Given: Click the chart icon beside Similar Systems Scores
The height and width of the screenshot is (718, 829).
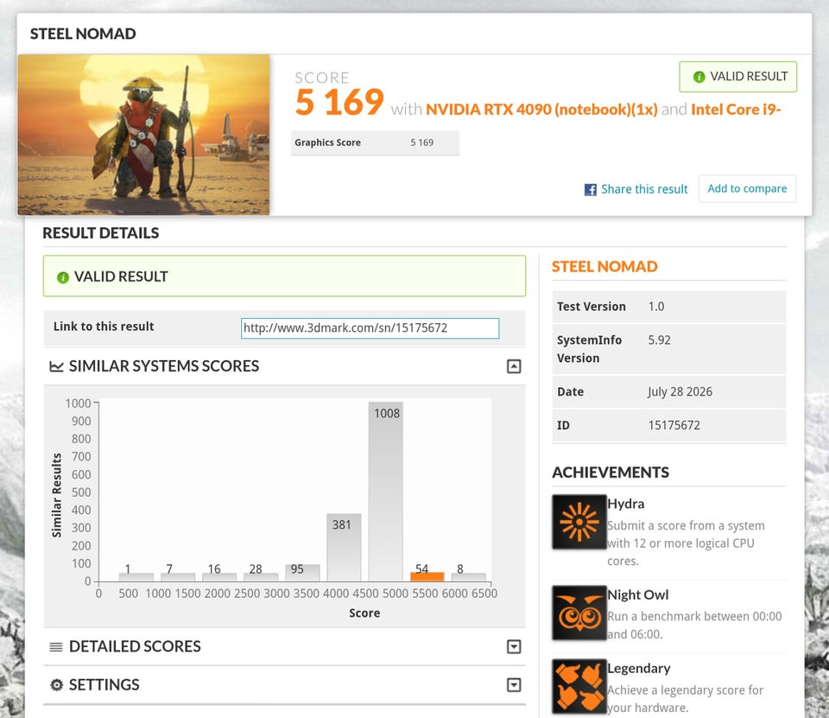Looking at the screenshot, I should (x=56, y=366).
